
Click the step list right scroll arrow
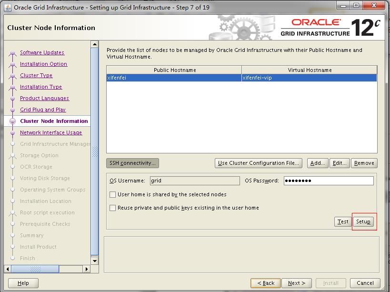pyautogui.click(x=87, y=269)
